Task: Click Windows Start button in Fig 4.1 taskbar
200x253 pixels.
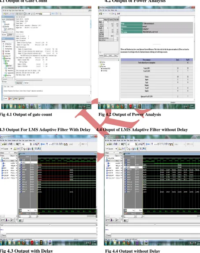Action: pyautogui.click(x=3, y=106)
